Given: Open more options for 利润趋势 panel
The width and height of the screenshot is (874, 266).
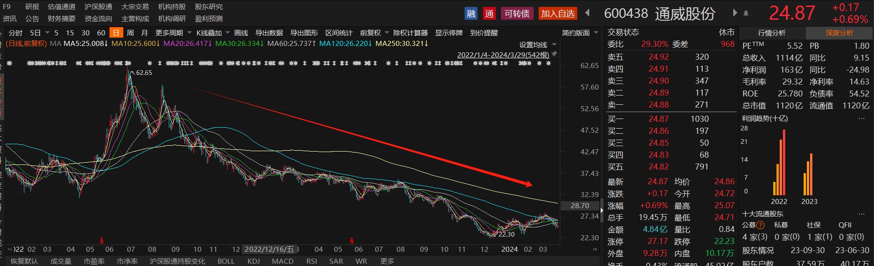Looking at the screenshot, I should point(861,119).
